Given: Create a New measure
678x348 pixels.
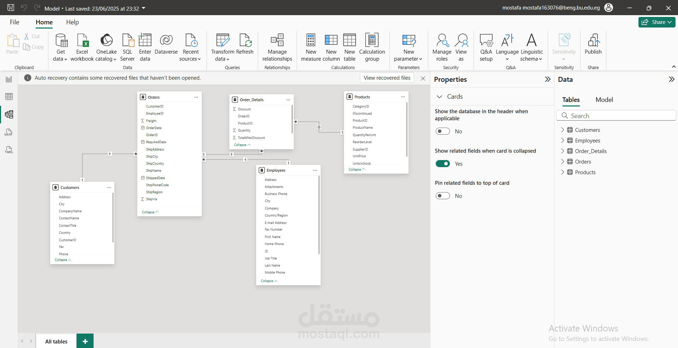Looking at the screenshot, I should tap(311, 48).
